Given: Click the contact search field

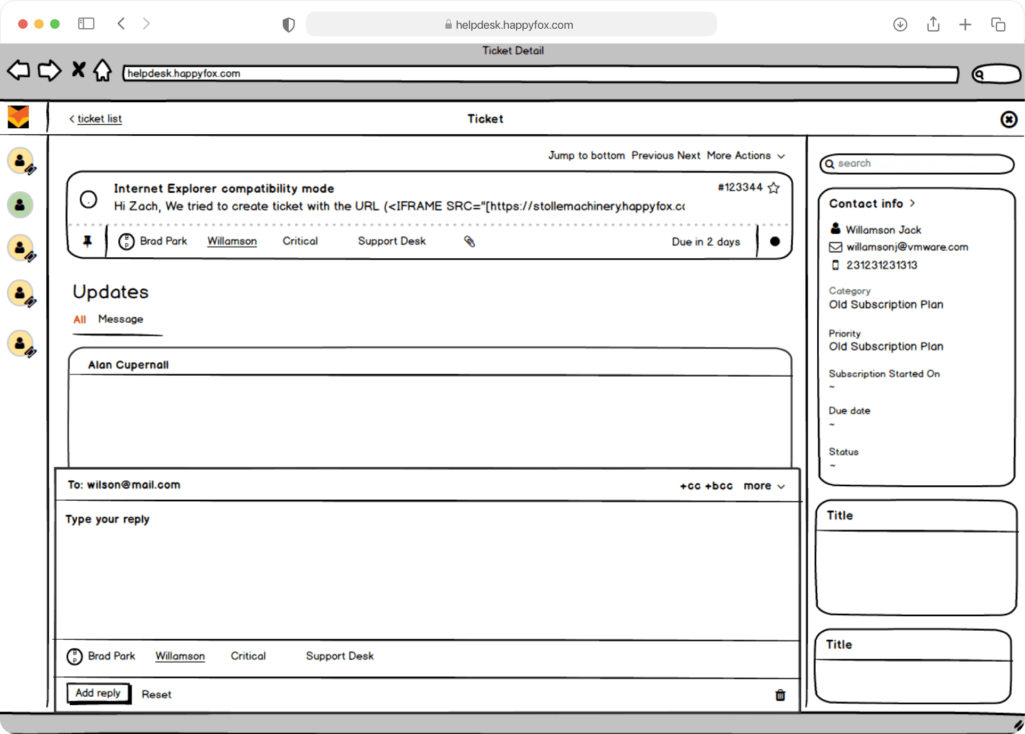Looking at the screenshot, I should click(x=916, y=164).
